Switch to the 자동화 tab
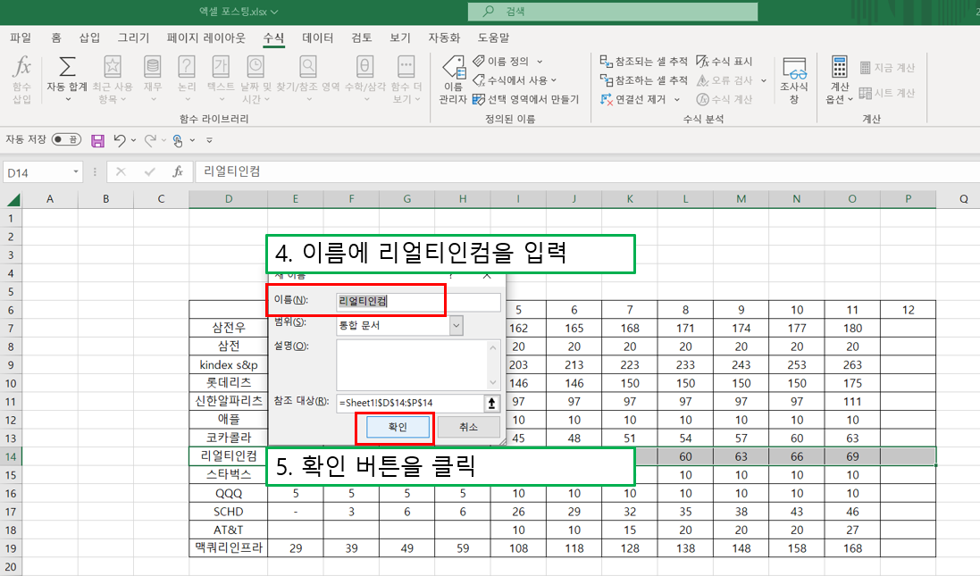The image size is (980, 576). [x=444, y=38]
